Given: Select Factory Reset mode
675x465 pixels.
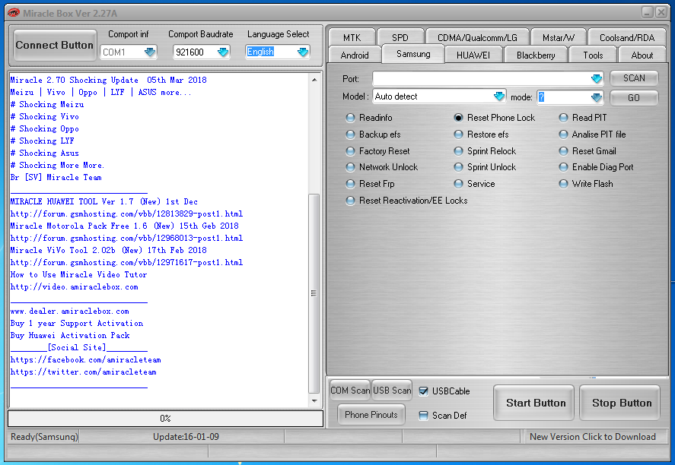Looking at the screenshot, I should [x=350, y=150].
